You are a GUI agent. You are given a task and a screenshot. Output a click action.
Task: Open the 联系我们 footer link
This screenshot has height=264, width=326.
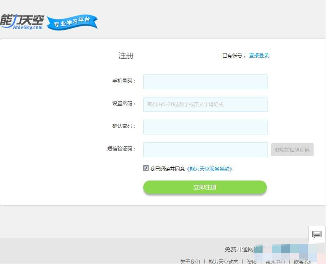pos(303,262)
